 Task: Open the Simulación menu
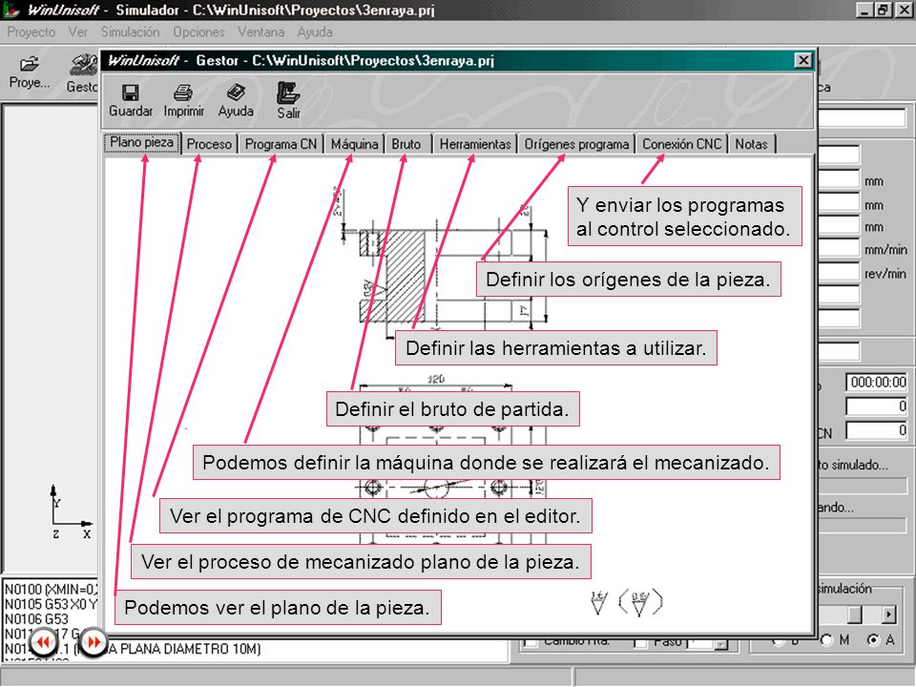pyautogui.click(x=130, y=32)
